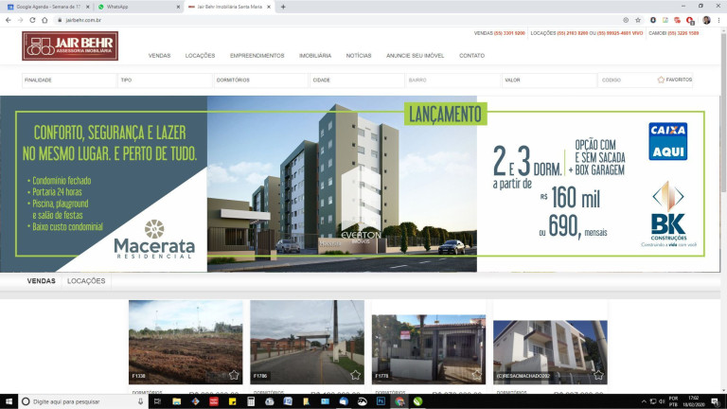The image size is (727, 409).
Task: Open the Vendas menu in site navigation
Action: [159, 56]
